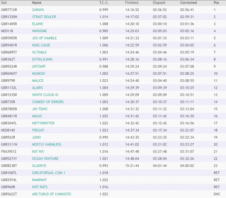The image size is (226, 198).
Task: Select elapsed time 03:28:04
Action: (160, 159)
